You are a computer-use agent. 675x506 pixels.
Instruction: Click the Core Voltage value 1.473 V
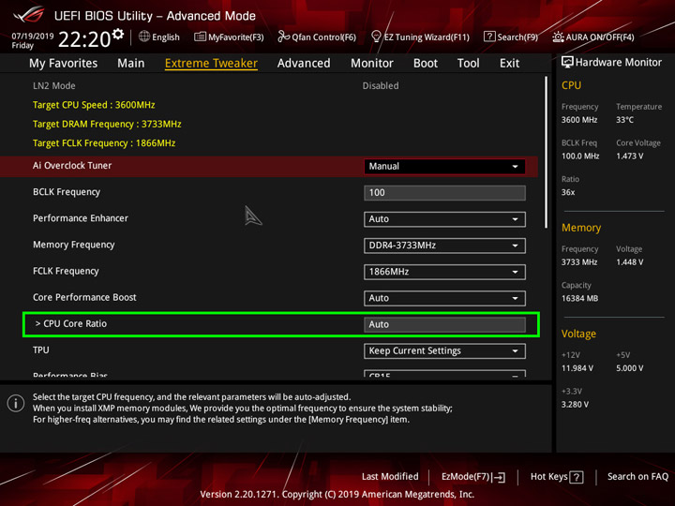click(629, 156)
